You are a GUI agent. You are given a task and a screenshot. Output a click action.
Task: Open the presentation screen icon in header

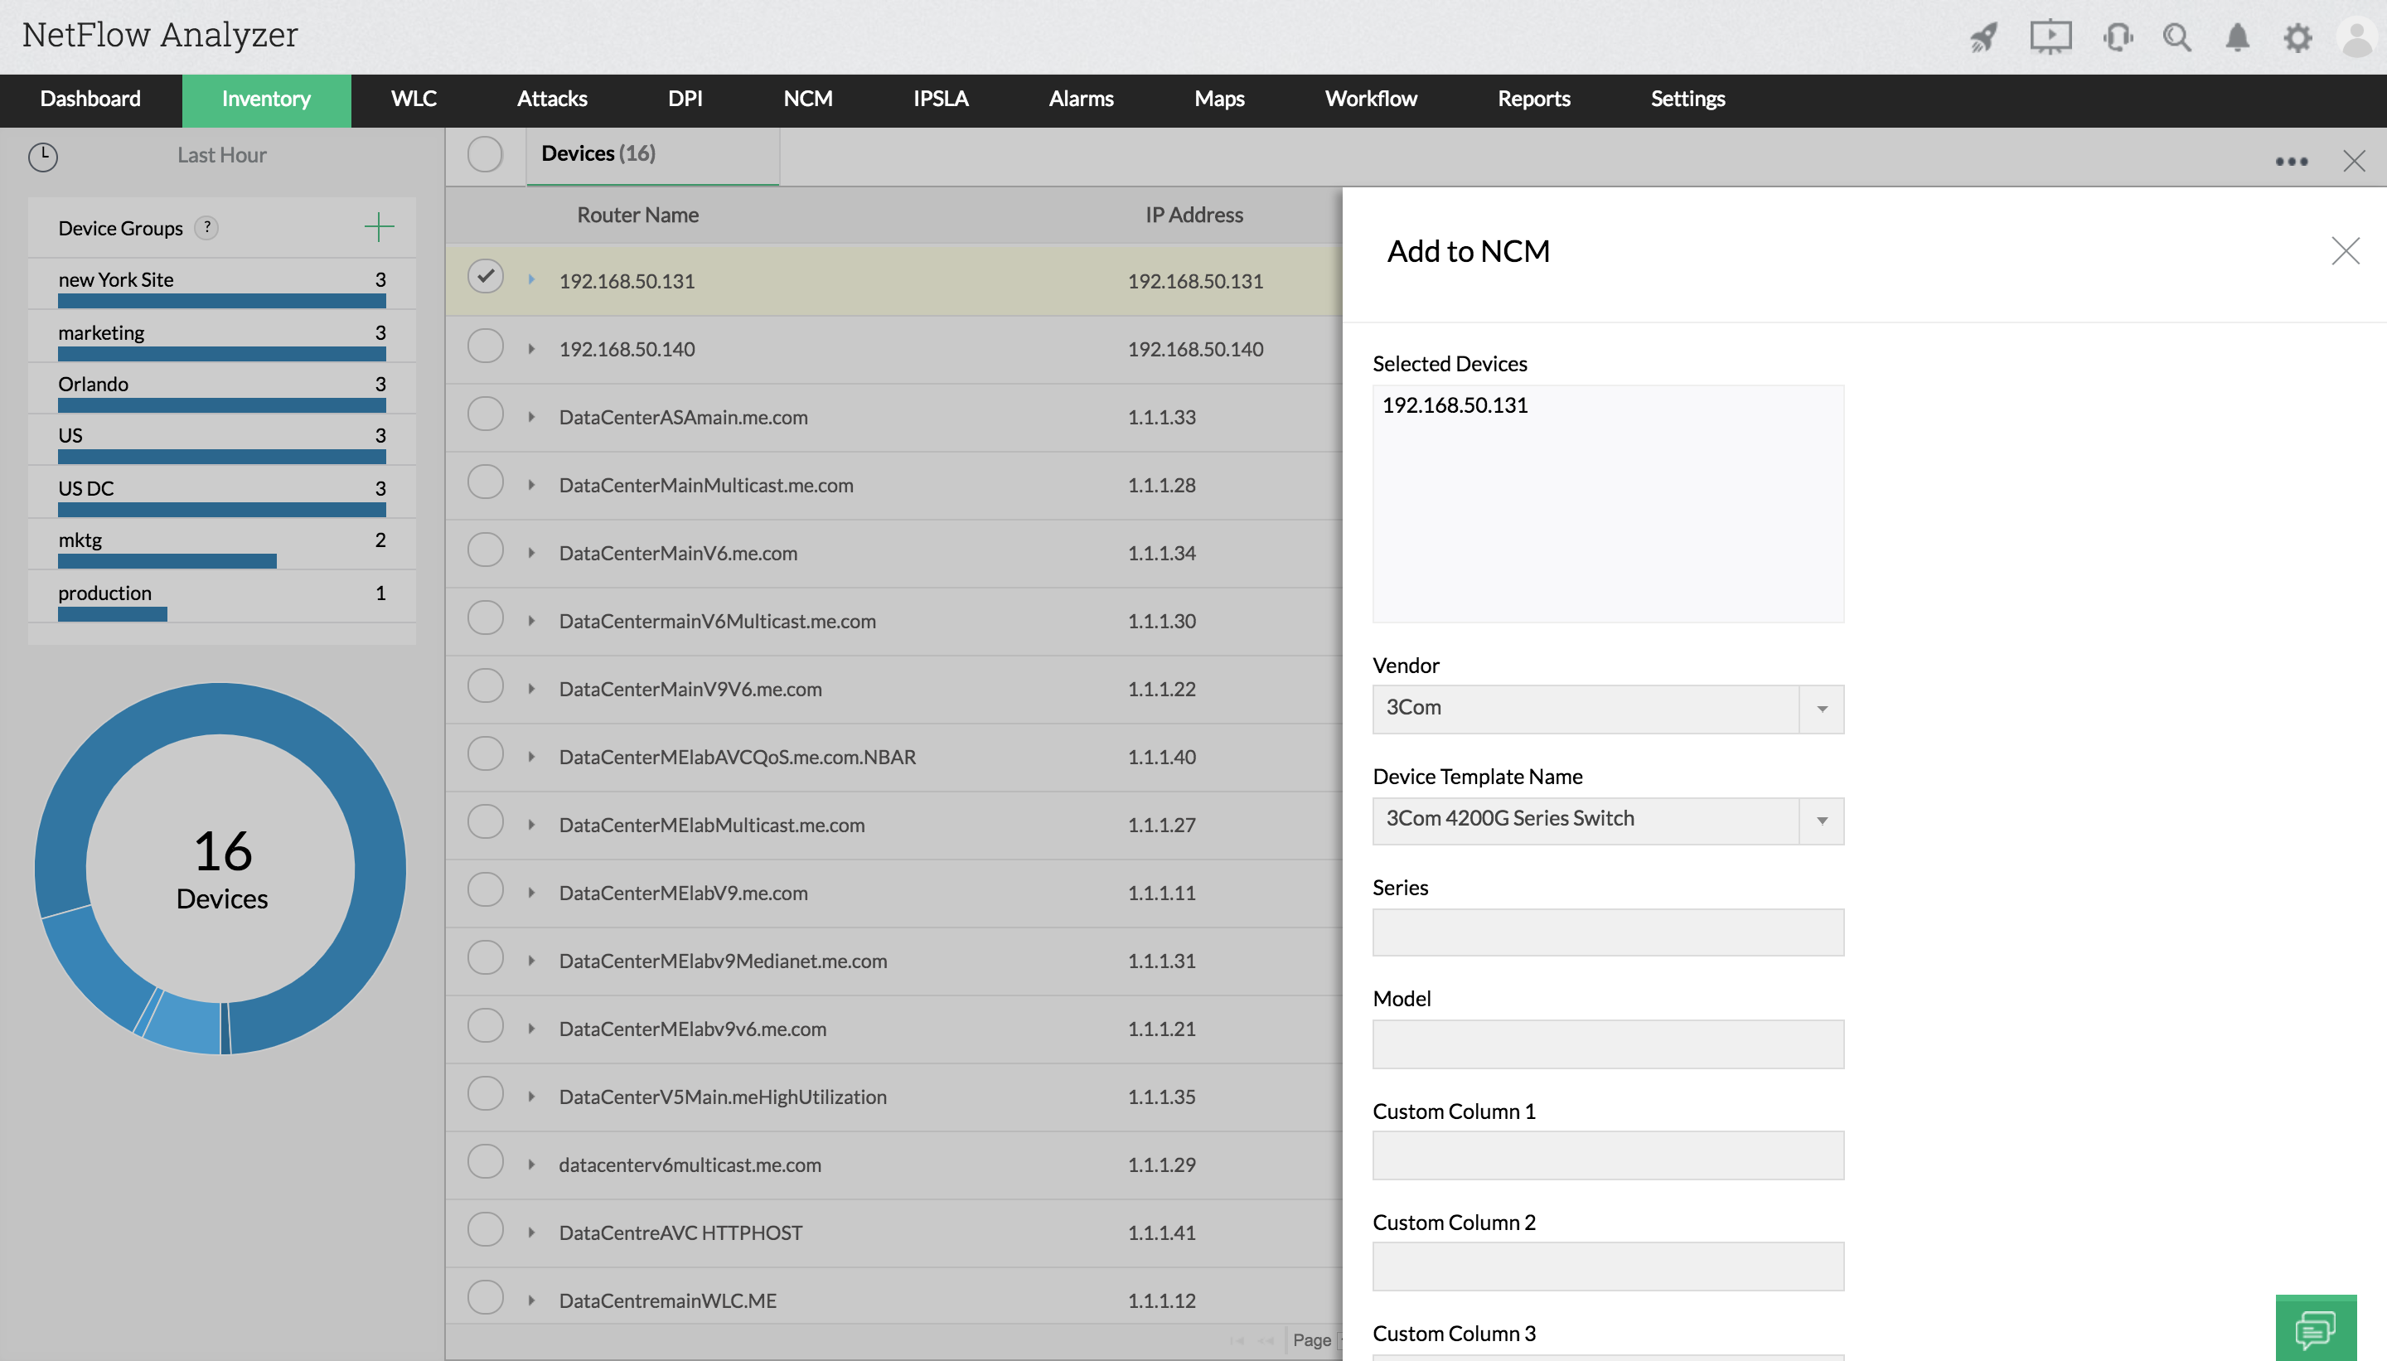(2050, 37)
